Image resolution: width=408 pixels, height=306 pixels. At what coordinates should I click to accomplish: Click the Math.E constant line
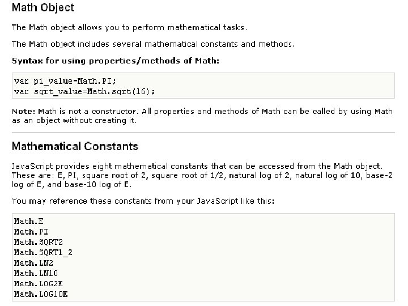point(28,222)
